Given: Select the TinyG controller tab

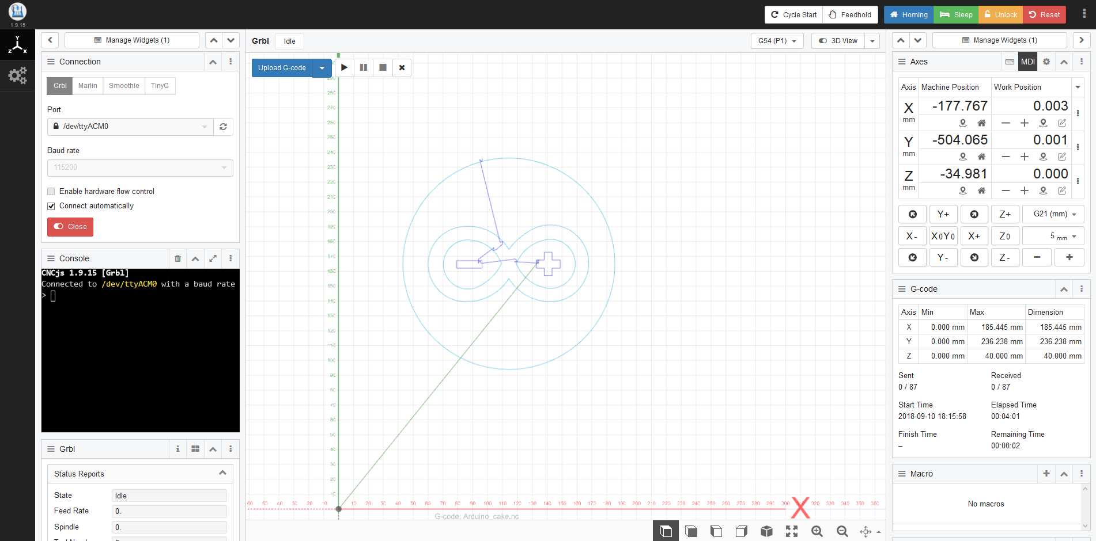Looking at the screenshot, I should pos(160,86).
